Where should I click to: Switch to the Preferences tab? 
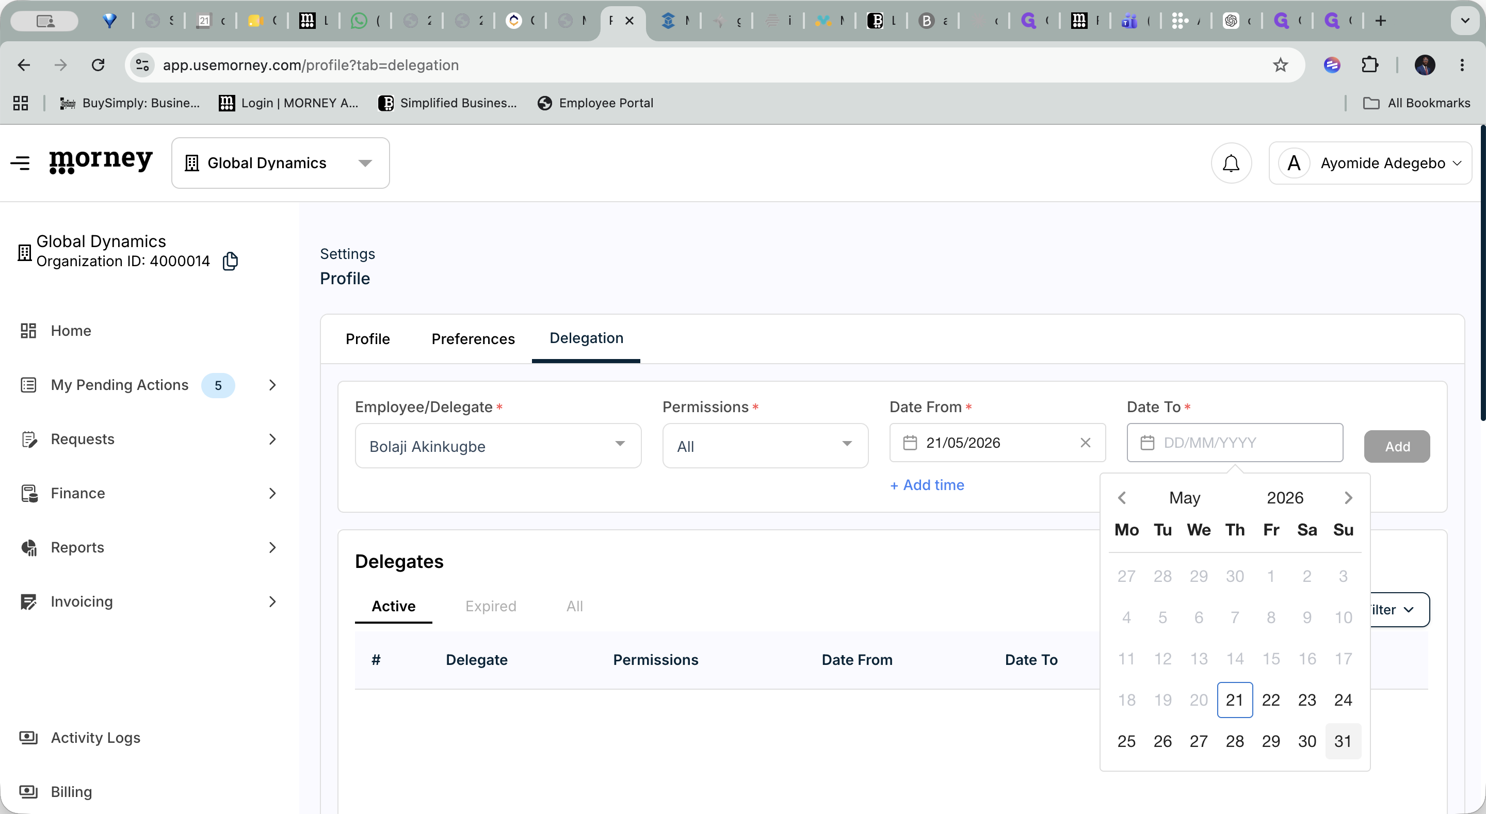click(x=473, y=338)
